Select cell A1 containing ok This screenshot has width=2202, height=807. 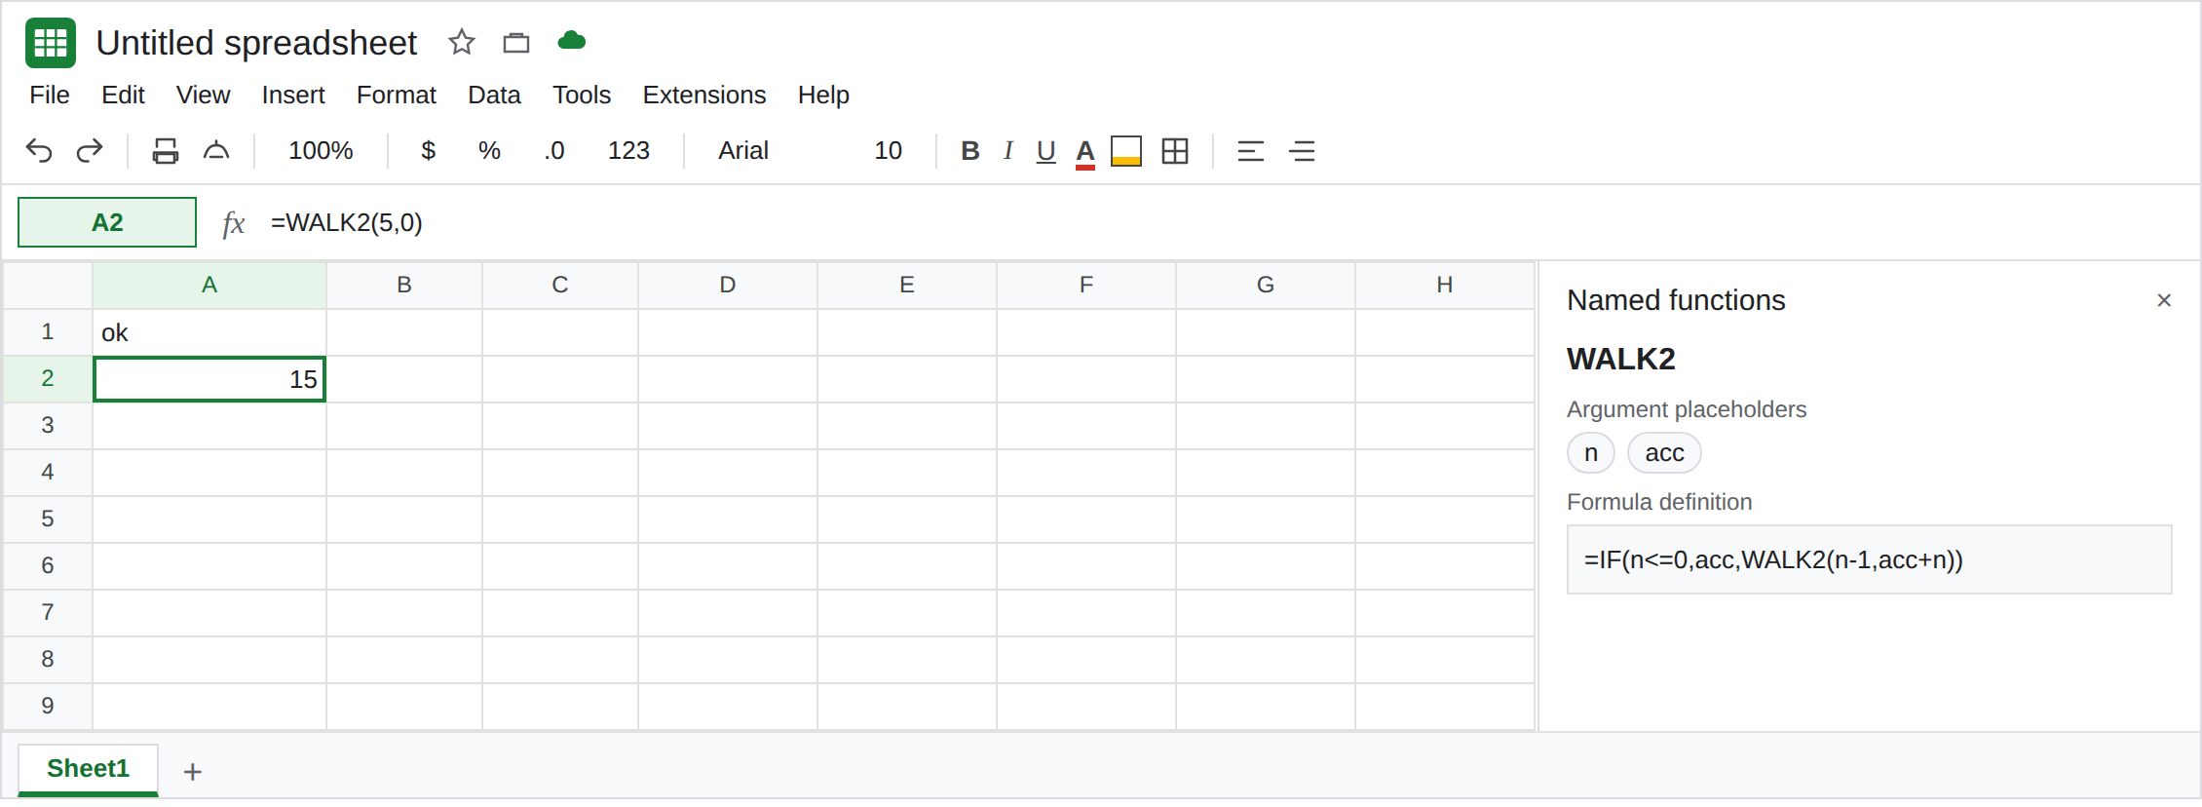[x=209, y=332]
